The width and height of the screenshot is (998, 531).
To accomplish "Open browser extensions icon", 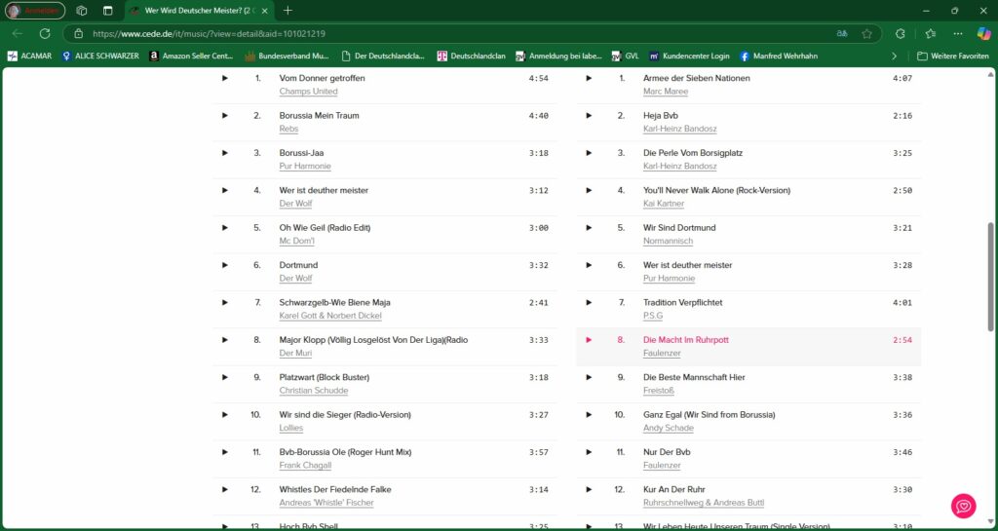I will coord(900,34).
